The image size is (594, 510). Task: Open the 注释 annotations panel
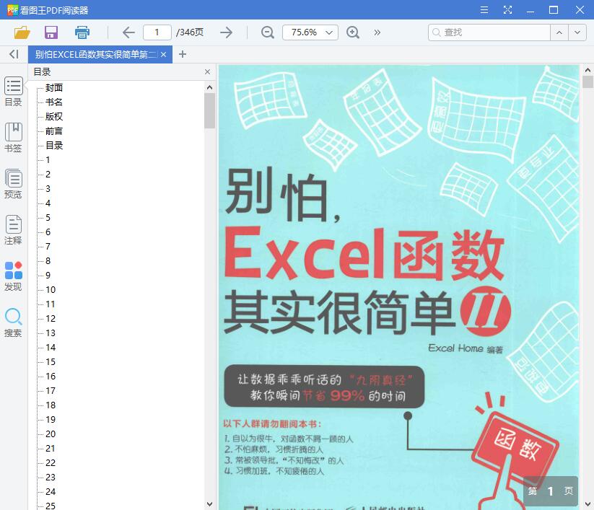tap(13, 230)
